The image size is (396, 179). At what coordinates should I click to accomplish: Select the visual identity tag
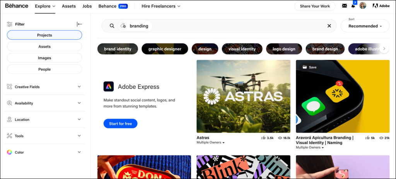242,49
